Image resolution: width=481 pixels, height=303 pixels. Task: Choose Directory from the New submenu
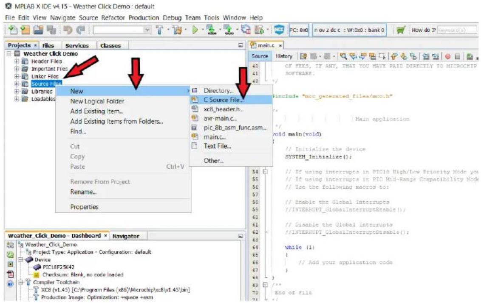click(x=231, y=91)
